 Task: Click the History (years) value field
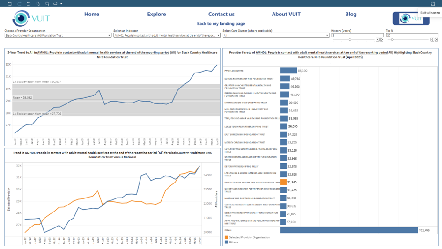(357, 35)
